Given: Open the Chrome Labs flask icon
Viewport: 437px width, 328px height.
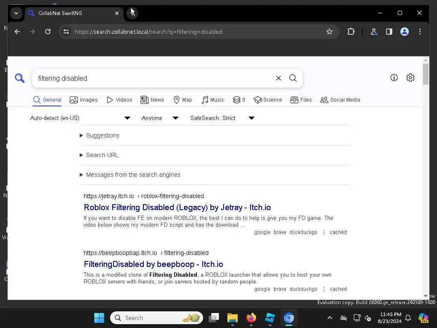Looking at the screenshot, I should [x=373, y=32].
